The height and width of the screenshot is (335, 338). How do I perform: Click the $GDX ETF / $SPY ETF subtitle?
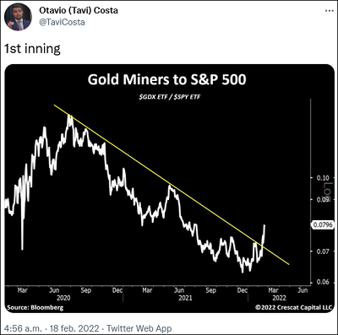[x=170, y=97]
